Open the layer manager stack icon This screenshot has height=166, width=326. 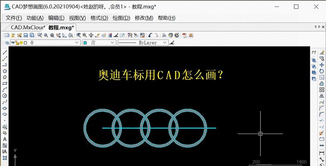7,43
